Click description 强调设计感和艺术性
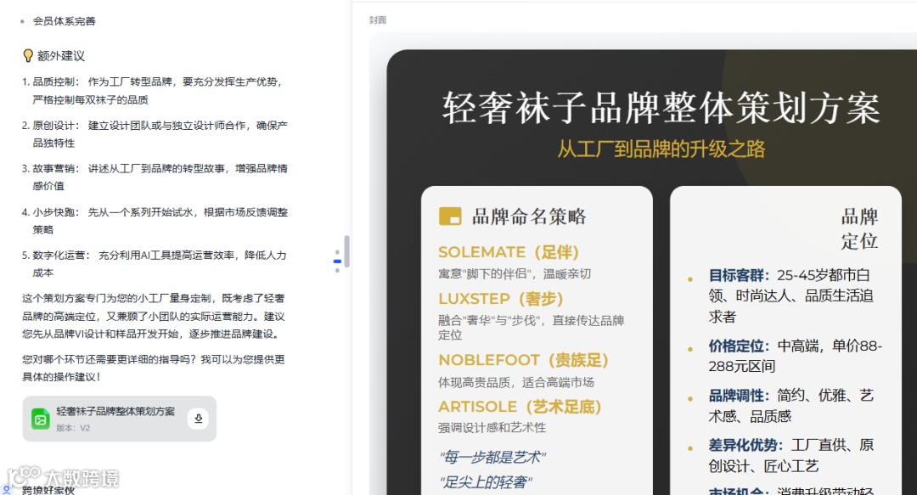The height and width of the screenshot is (495, 917). [x=492, y=428]
